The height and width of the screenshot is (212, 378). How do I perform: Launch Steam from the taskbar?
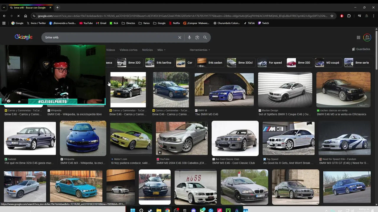[150, 210]
